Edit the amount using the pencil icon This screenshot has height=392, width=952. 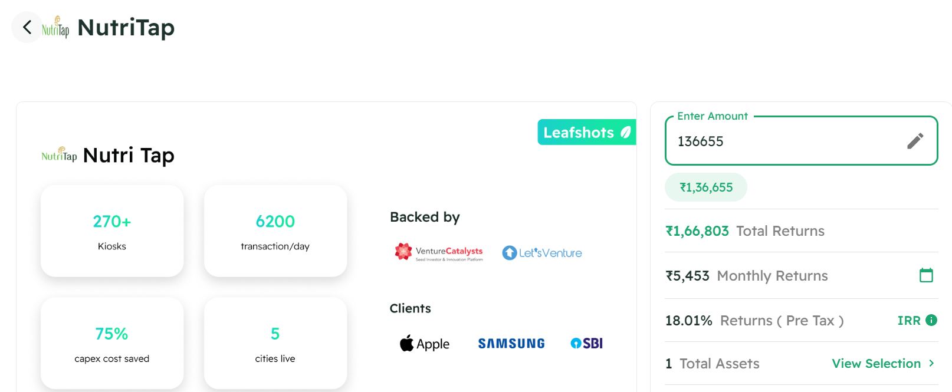click(x=915, y=141)
